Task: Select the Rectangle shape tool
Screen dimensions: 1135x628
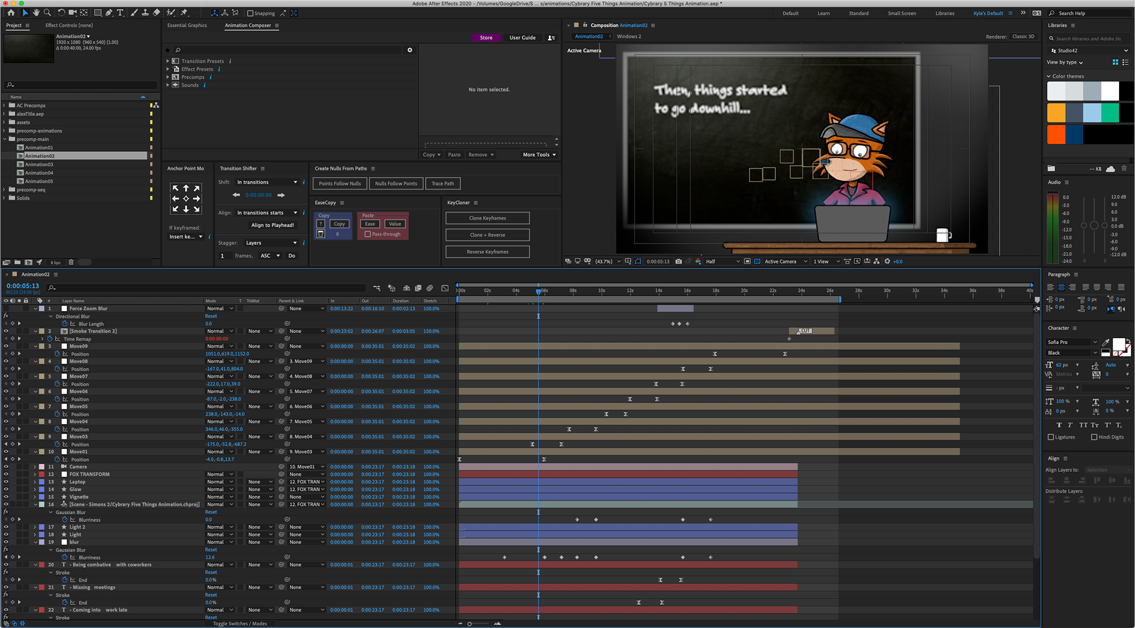Action: point(98,12)
